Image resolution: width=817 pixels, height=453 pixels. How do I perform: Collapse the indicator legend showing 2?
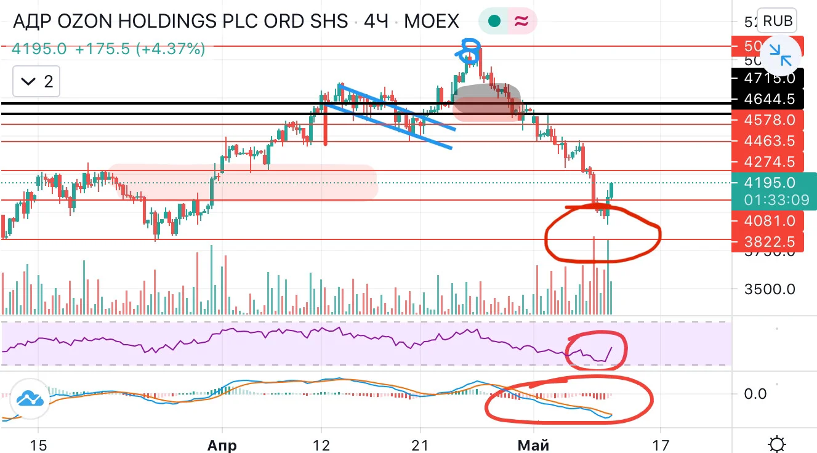[38, 81]
